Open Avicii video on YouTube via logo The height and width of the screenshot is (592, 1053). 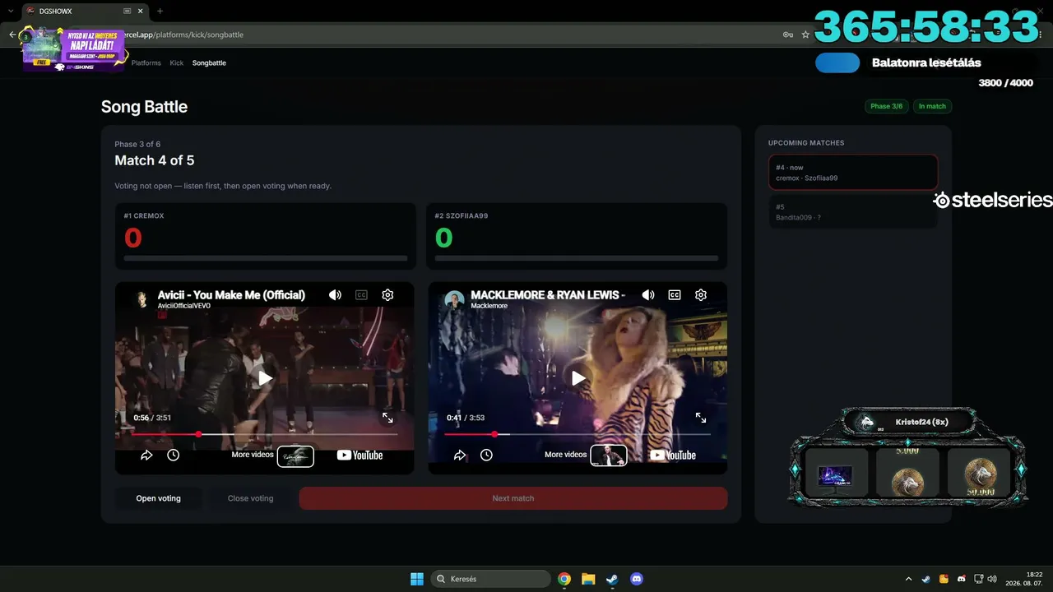click(360, 455)
